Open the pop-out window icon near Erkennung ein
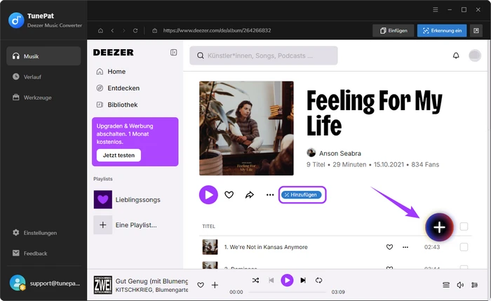The width and height of the screenshot is (491, 301). [x=476, y=31]
